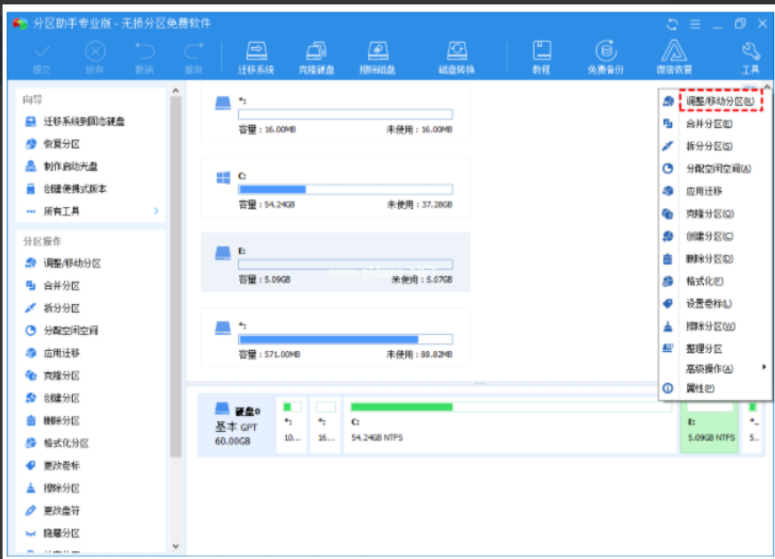Open the 教程 tutorial icon
This screenshot has width=775, height=559.
coord(540,56)
